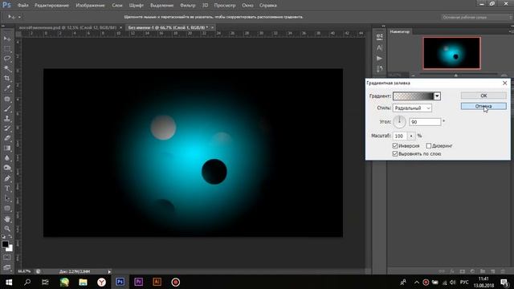Select the Lasso tool

click(7, 59)
